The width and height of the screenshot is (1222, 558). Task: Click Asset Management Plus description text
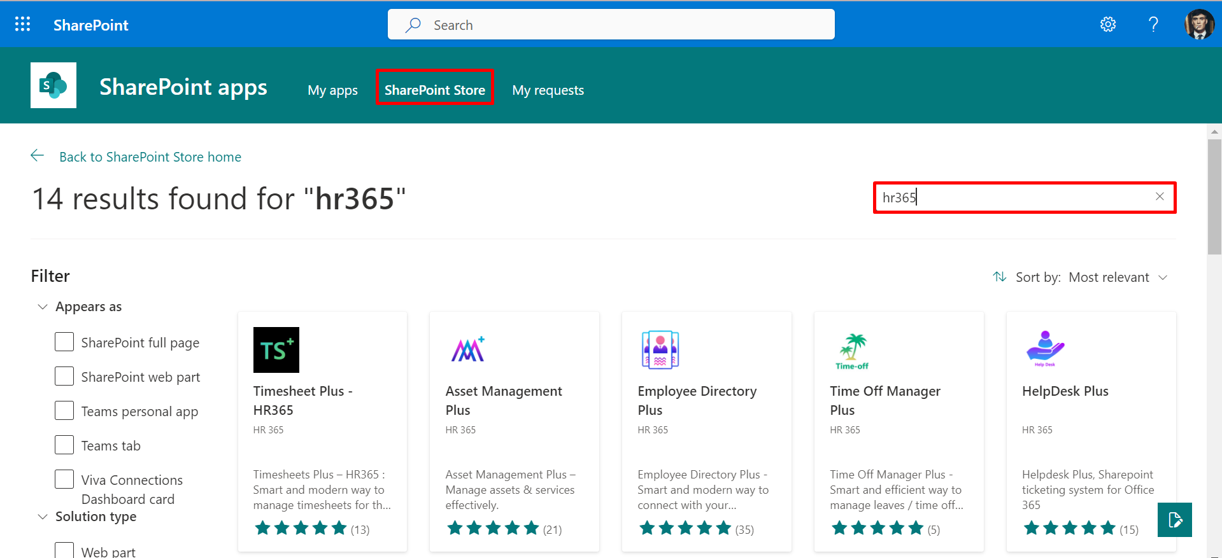[x=510, y=489]
